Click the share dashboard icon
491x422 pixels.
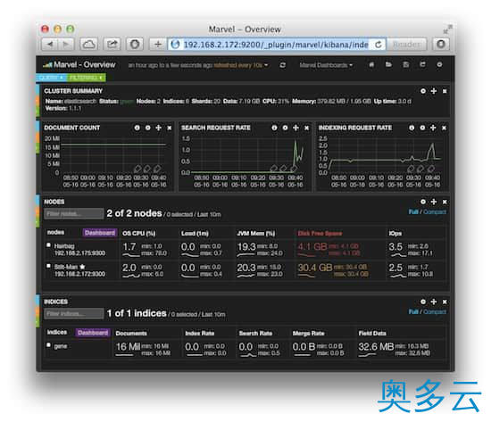[x=423, y=64]
